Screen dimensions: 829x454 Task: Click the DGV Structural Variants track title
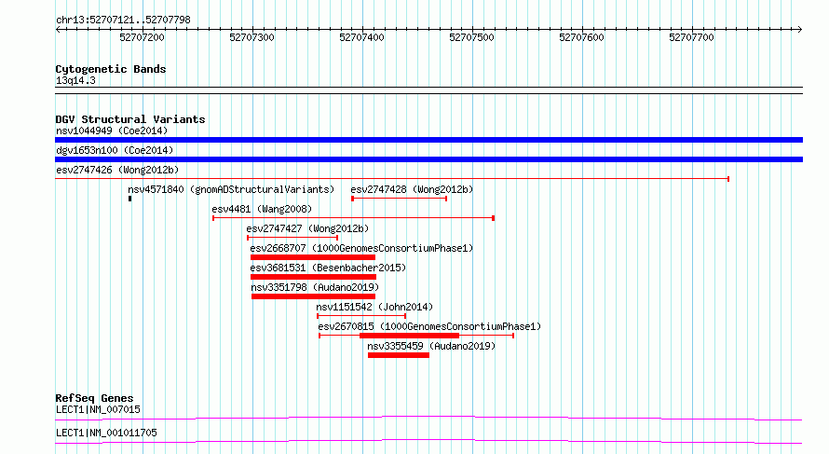coord(130,119)
